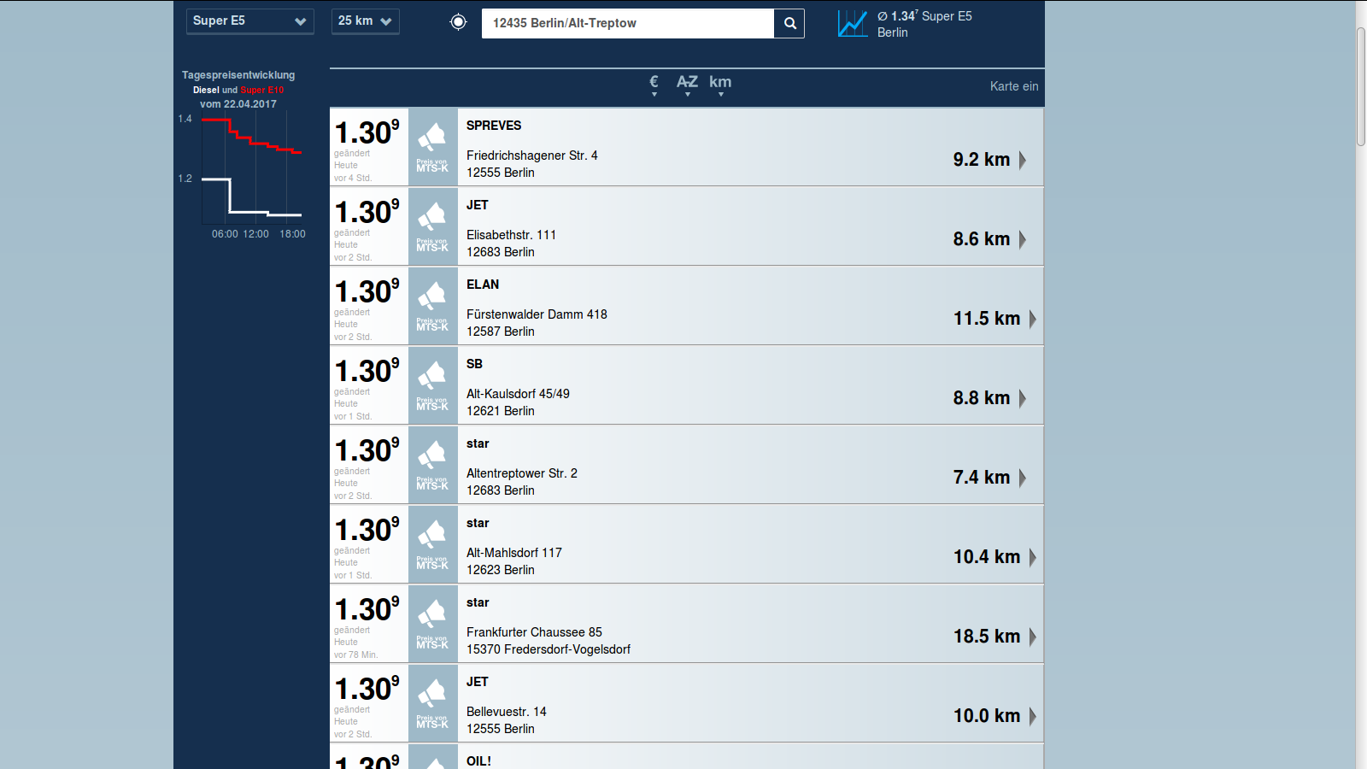Viewport: 1367px width, 769px height.
Task: Open the average price chart icon
Action: tap(853, 23)
